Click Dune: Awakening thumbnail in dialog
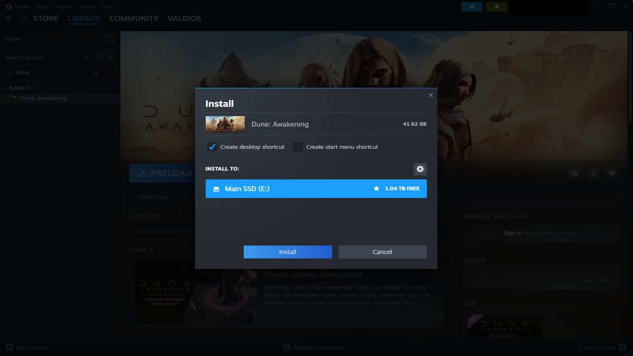Image resolution: width=633 pixels, height=356 pixels. 225,124
